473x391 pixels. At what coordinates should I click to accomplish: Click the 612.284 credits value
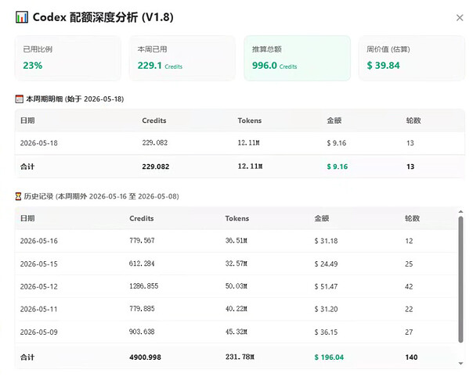(x=142, y=264)
